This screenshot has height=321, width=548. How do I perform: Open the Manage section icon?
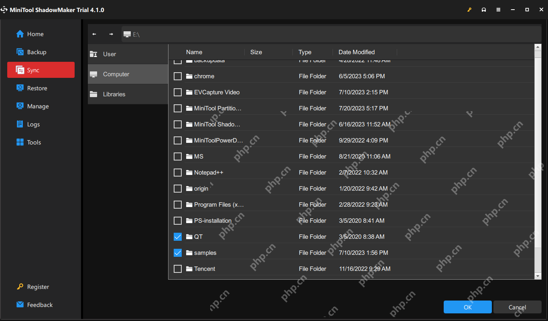pyautogui.click(x=20, y=106)
